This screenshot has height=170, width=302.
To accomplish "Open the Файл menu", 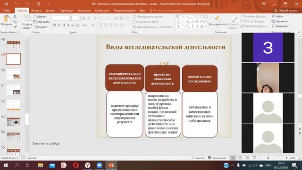I will [x=7, y=10].
